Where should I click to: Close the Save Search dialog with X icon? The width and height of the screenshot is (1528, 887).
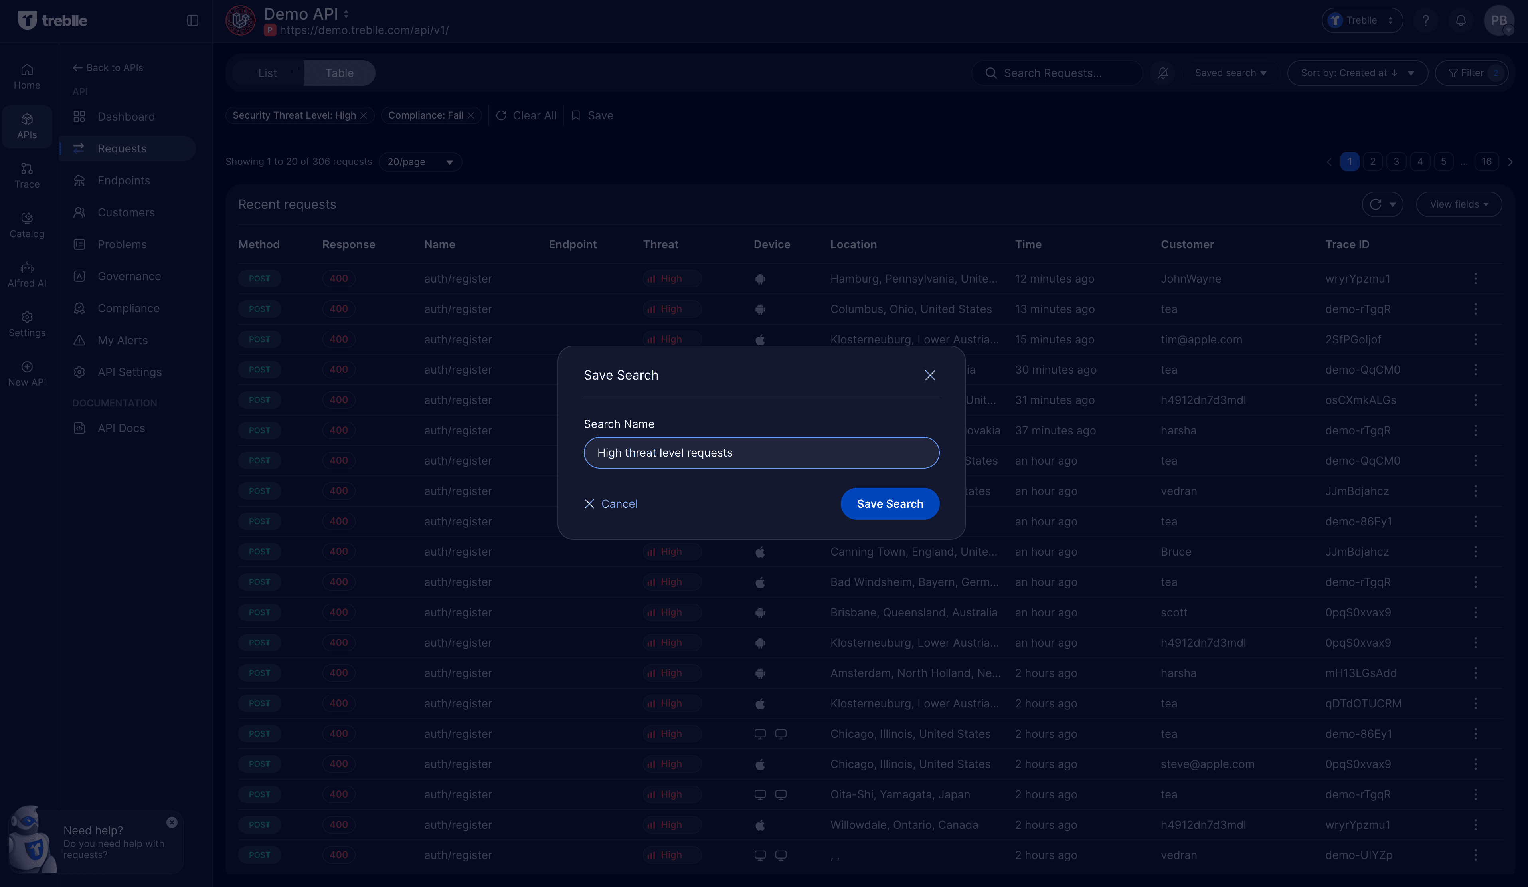[929, 375]
